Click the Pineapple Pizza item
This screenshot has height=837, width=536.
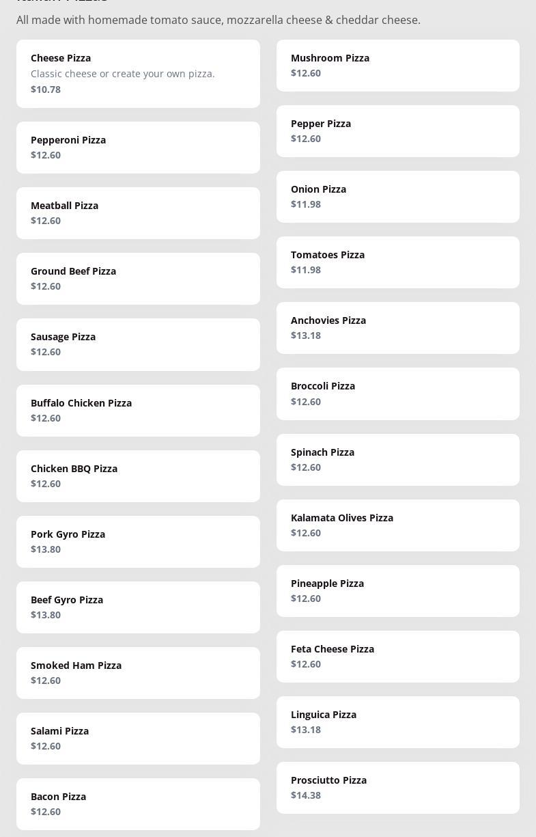click(397, 591)
